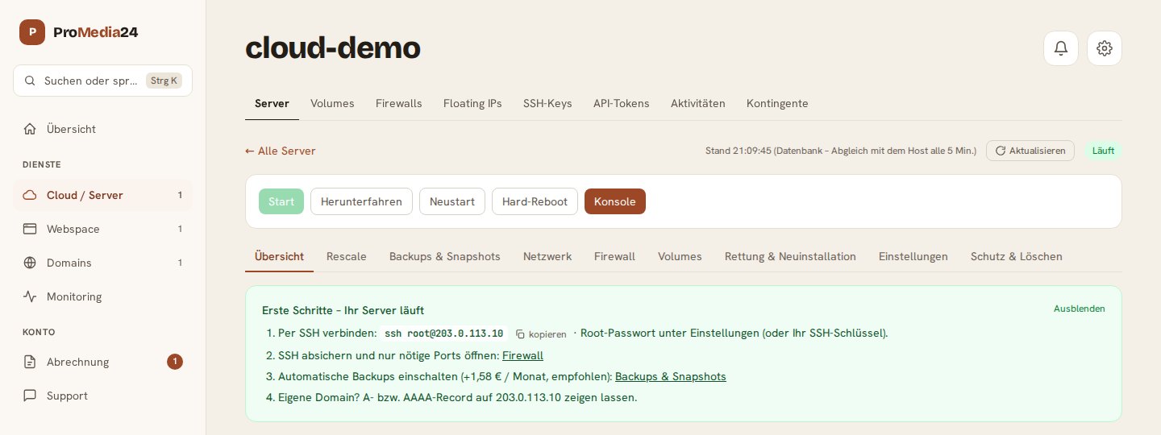Click the Läuft status badge
Viewport: 1161px width, 435px height.
[x=1103, y=151]
